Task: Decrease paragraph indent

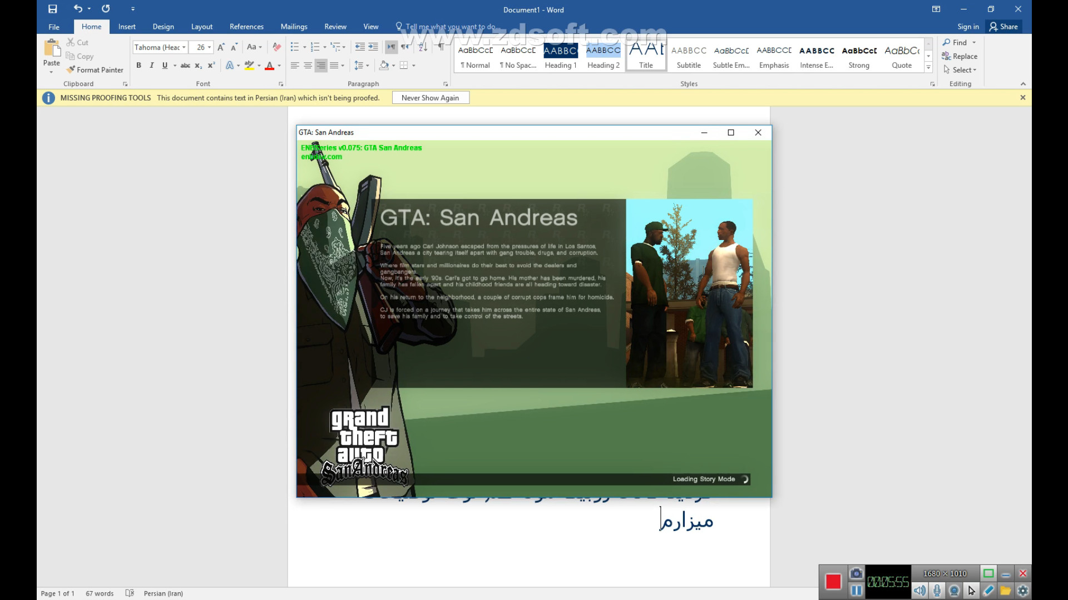Action: (x=360, y=47)
